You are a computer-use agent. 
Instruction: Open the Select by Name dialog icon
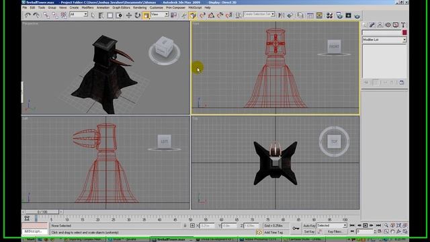(x=101, y=15)
